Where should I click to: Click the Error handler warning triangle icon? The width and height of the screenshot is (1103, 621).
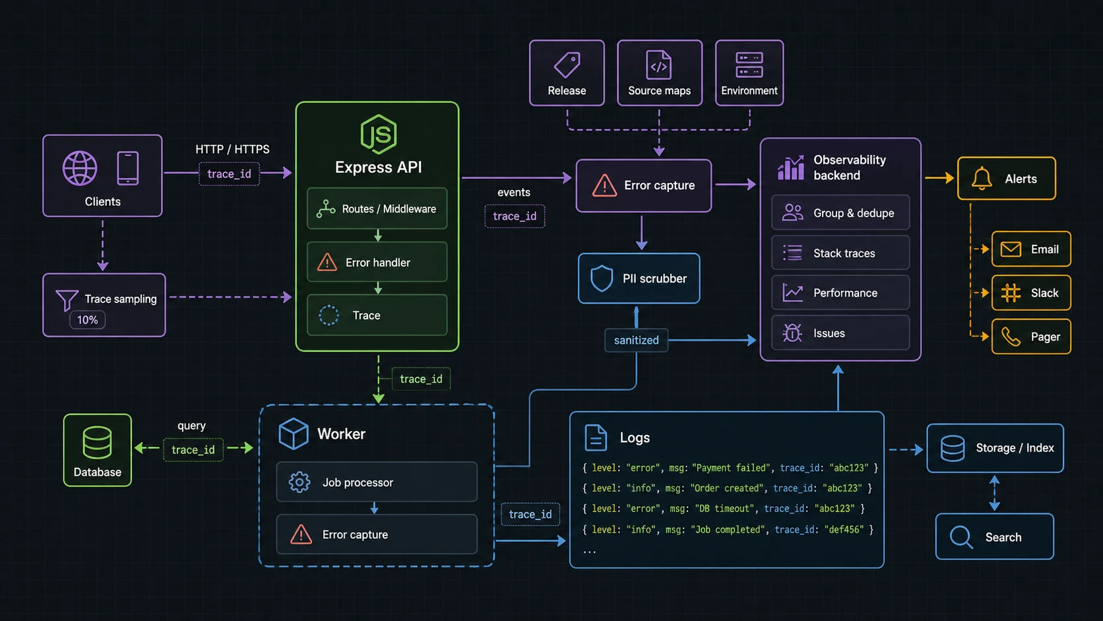tap(327, 262)
